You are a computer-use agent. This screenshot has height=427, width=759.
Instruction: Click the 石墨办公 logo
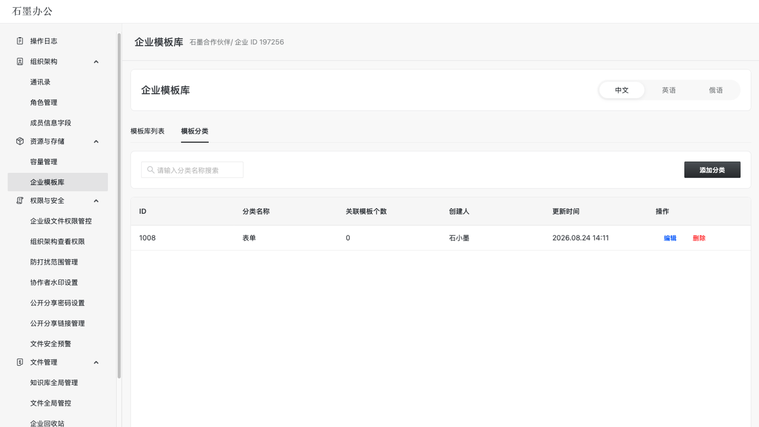coord(33,11)
